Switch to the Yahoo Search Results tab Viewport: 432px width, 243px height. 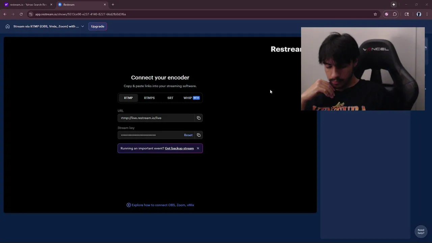(28, 5)
